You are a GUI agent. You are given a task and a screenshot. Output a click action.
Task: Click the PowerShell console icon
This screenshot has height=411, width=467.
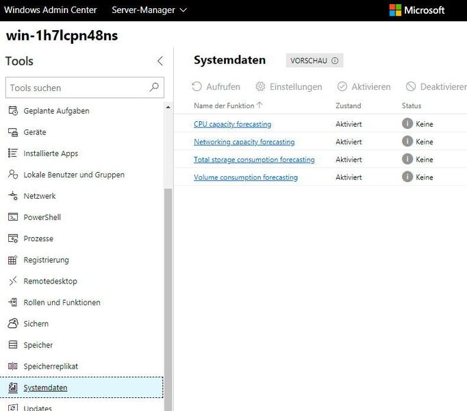[13, 217]
